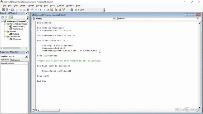Screen dimensions: 203x114
Task: Switch to the Categorized properties tab
Action: pyautogui.click(x=16, y=60)
